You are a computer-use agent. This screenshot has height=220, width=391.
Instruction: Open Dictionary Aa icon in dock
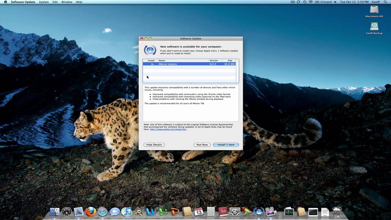click(223, 211)
